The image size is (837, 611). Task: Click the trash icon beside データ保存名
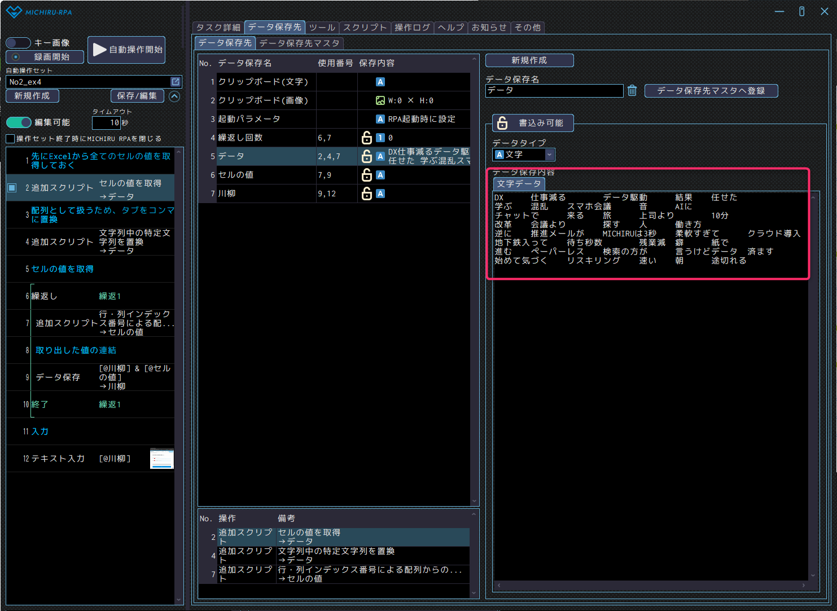[632, 91]
